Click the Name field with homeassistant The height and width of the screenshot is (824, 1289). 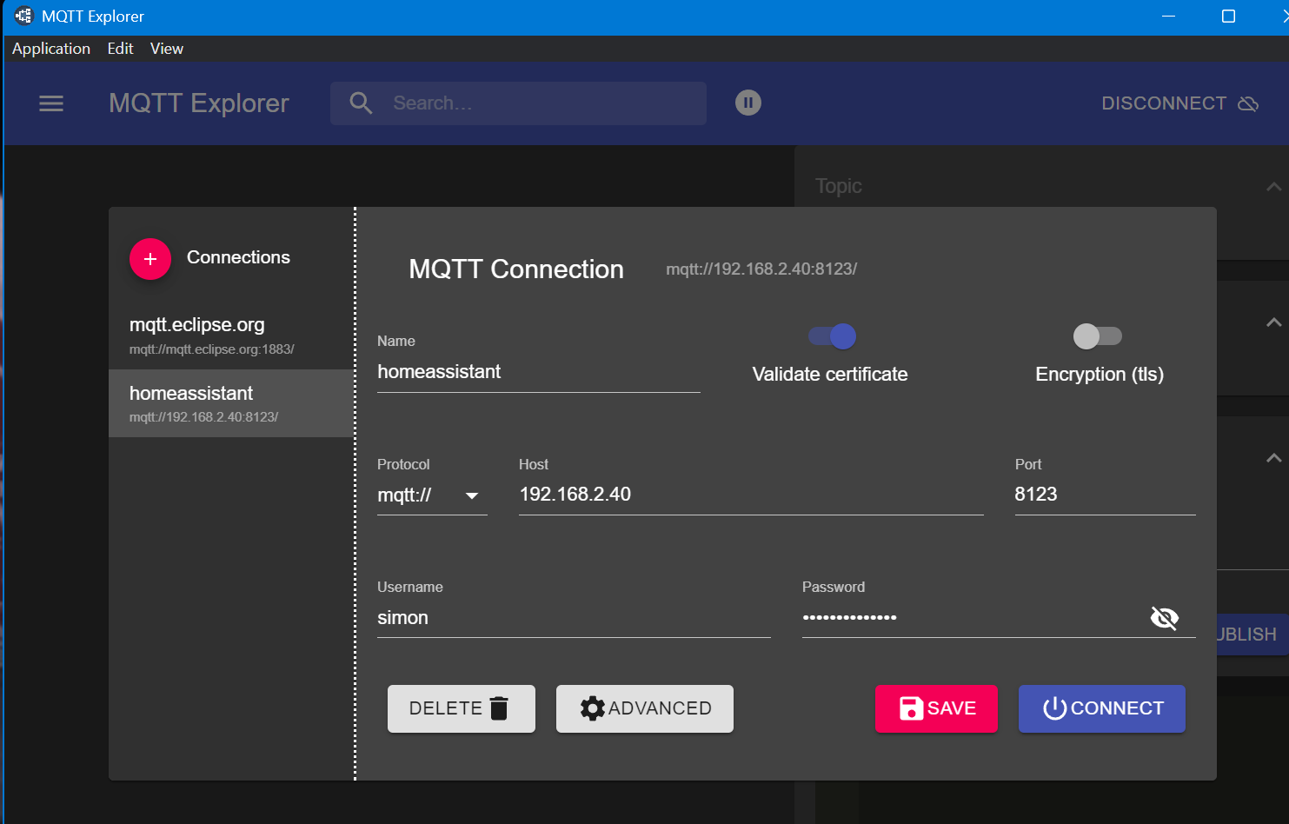(x=539, y=373)
